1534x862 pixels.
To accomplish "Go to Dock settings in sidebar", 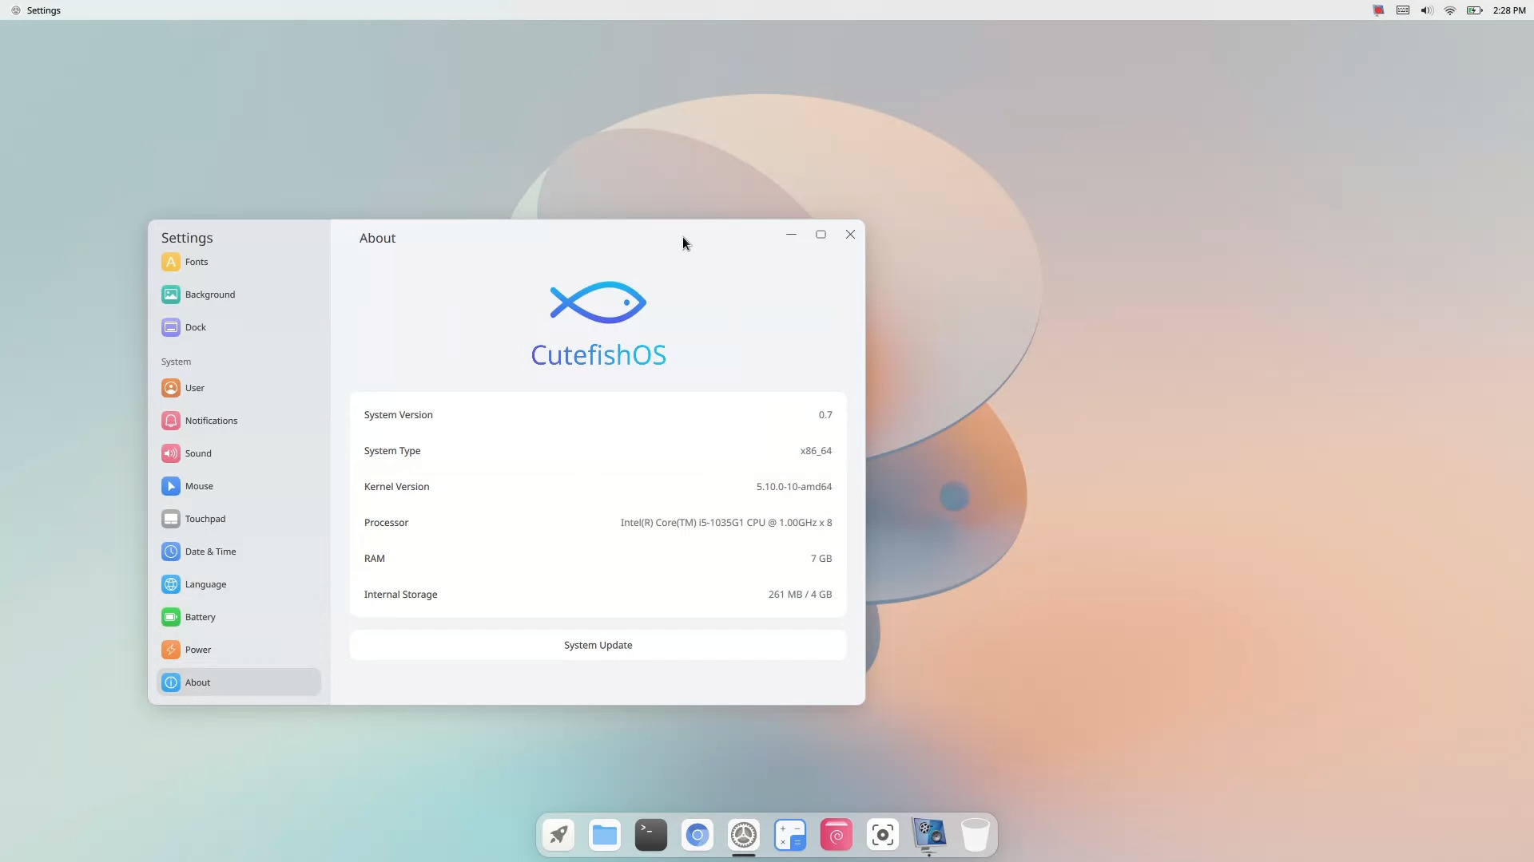I will coord(239,327).
